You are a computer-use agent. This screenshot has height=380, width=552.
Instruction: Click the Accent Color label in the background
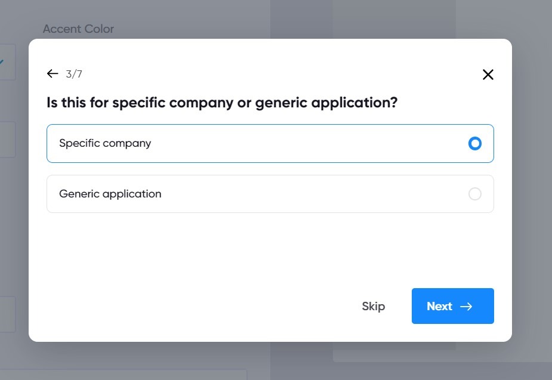[x=78, y=29]
